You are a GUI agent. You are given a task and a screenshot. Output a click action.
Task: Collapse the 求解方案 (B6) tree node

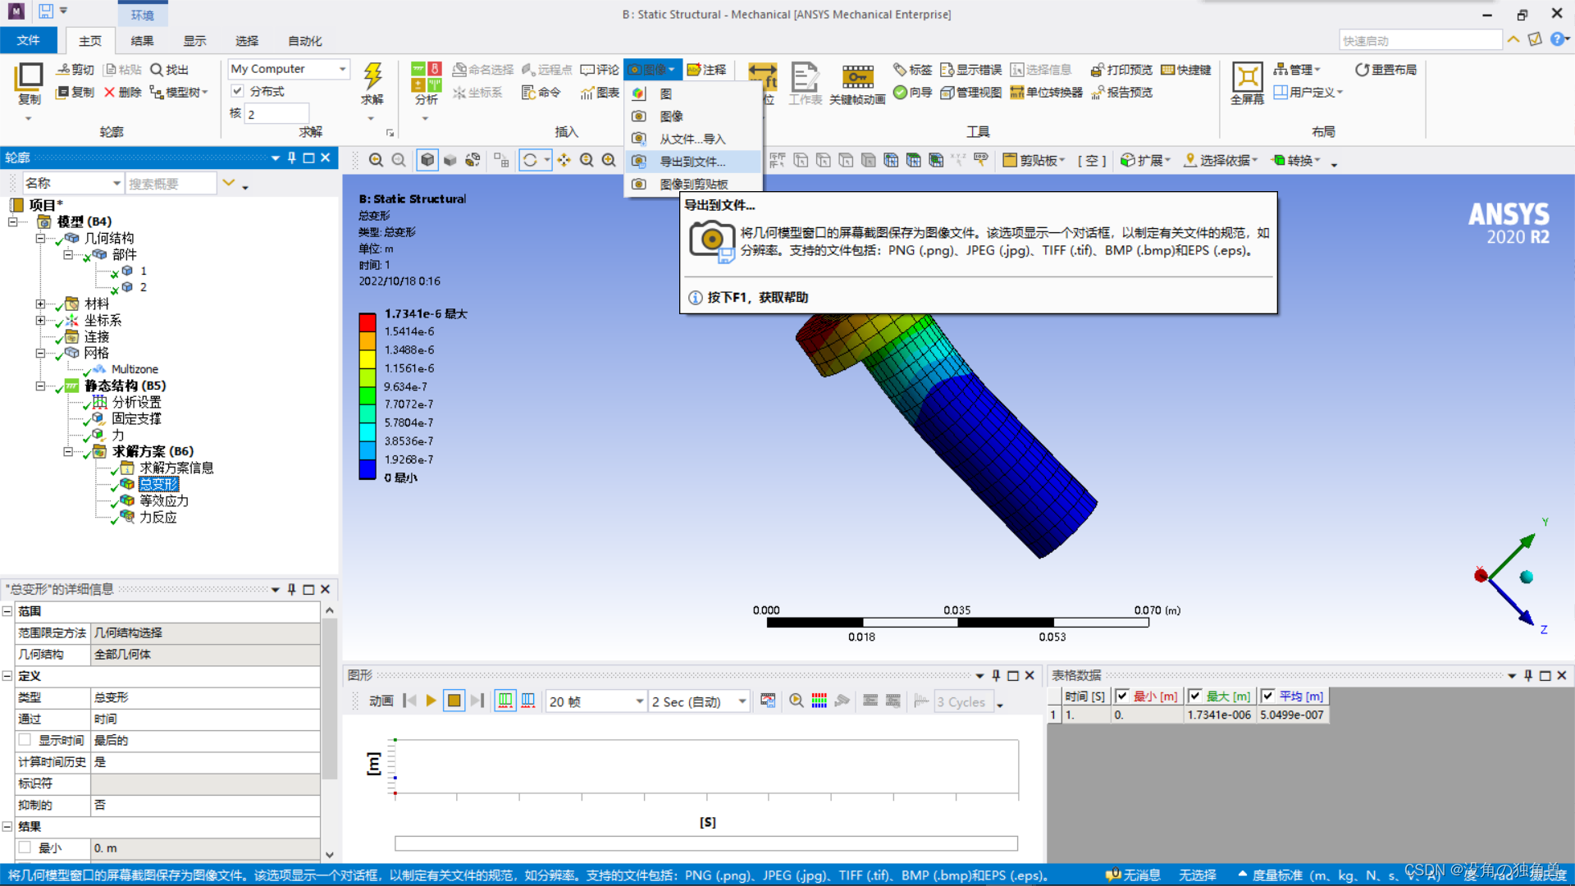click(x=68, y=451)
